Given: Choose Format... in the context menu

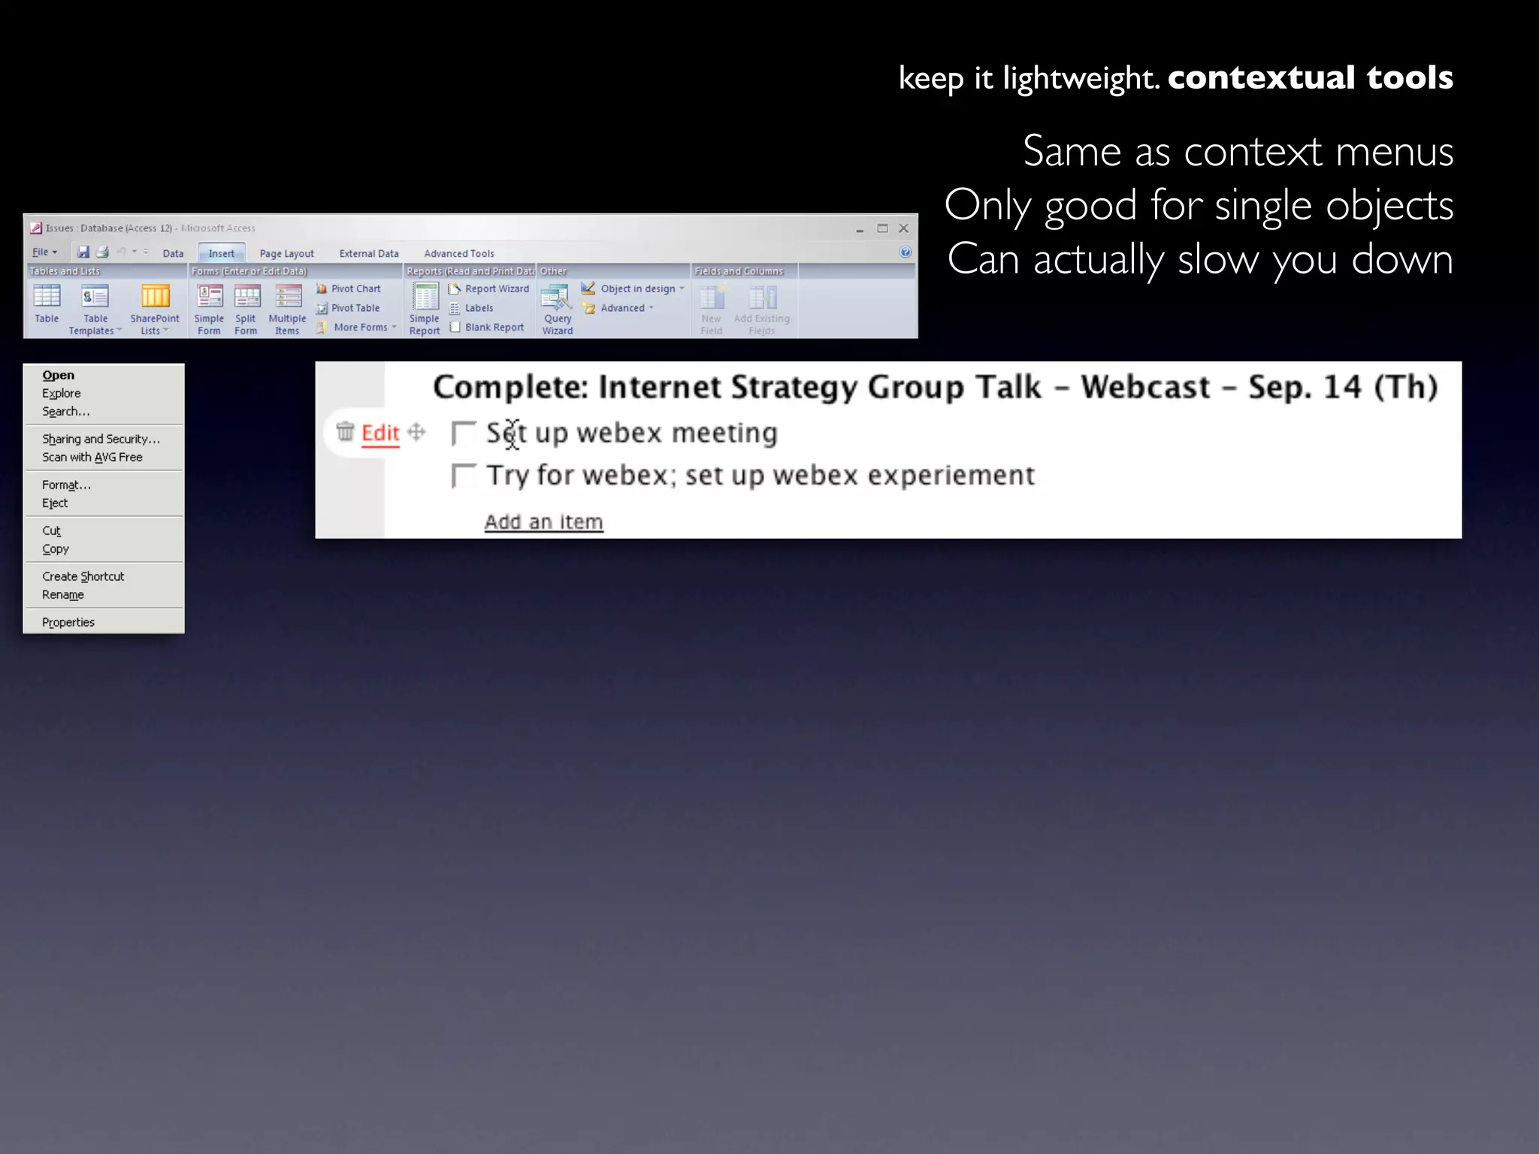Looking at the screenshot, I should click(x=104, y=485).
